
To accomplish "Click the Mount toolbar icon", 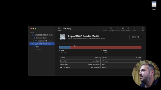I will [134, 28].
